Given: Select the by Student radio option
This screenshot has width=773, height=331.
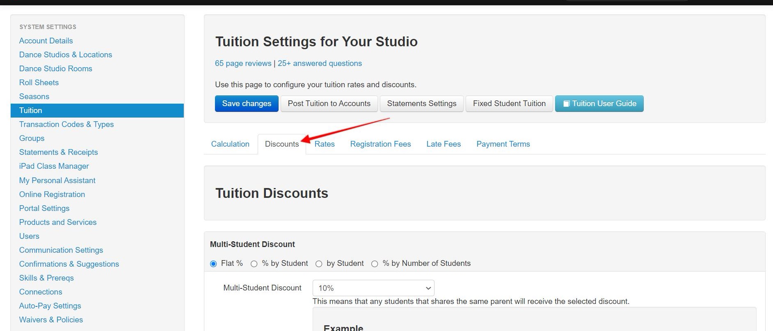Looking at the screenshot, I should (x=319, y=264).
